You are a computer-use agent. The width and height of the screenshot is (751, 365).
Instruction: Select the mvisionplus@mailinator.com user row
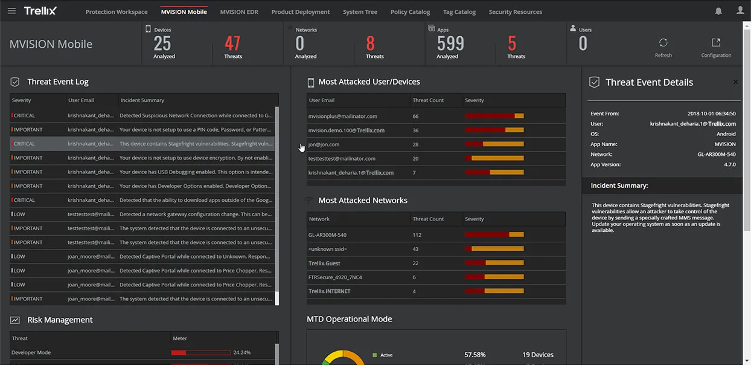pyautogui.click(x=342, y=116)
